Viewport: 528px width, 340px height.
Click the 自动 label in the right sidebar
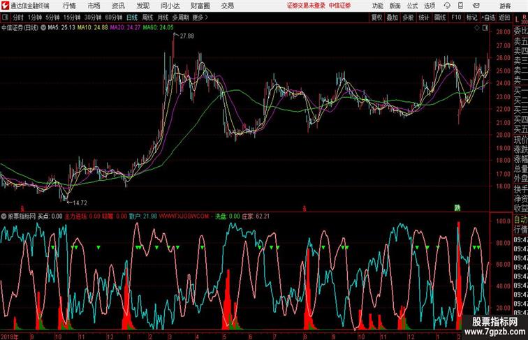click(x=520, y=220)
